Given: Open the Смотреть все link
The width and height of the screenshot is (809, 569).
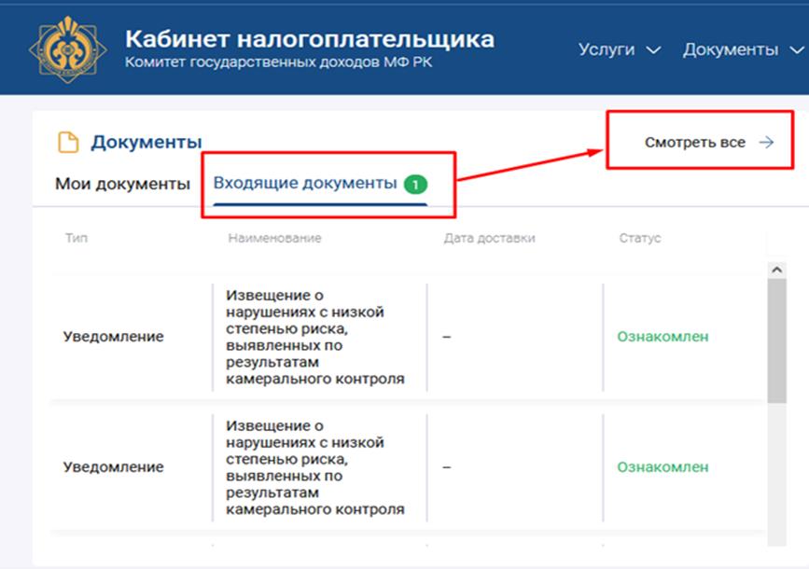Looking at the screenshot, I should [x=695, y=143].
